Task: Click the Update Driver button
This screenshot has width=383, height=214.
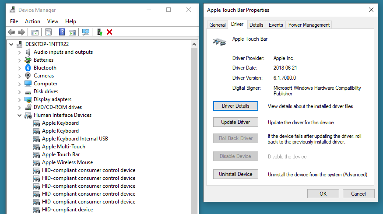Action: pyautogui.click(x=235, y=122)
